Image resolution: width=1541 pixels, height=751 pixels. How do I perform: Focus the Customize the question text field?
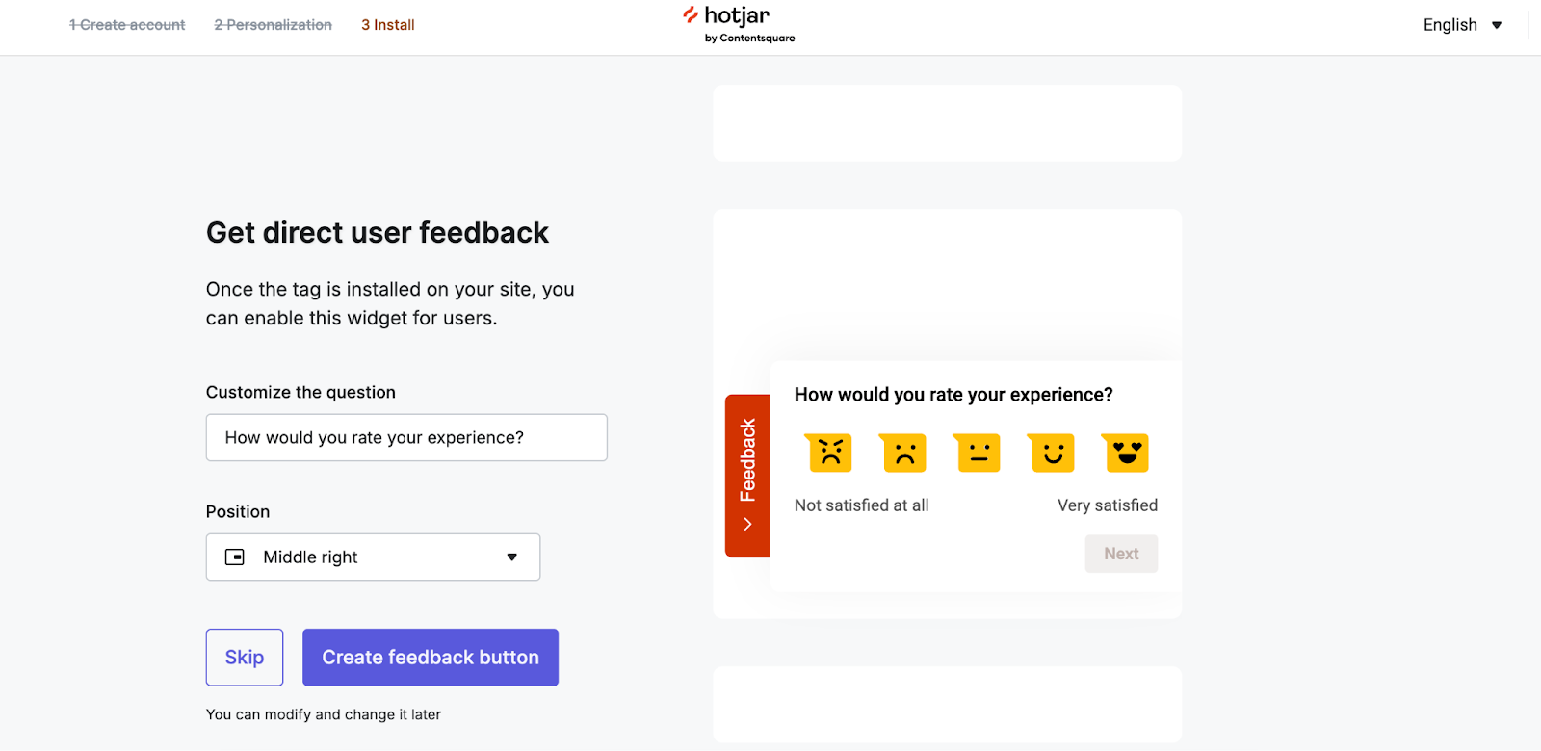point(406,438)
